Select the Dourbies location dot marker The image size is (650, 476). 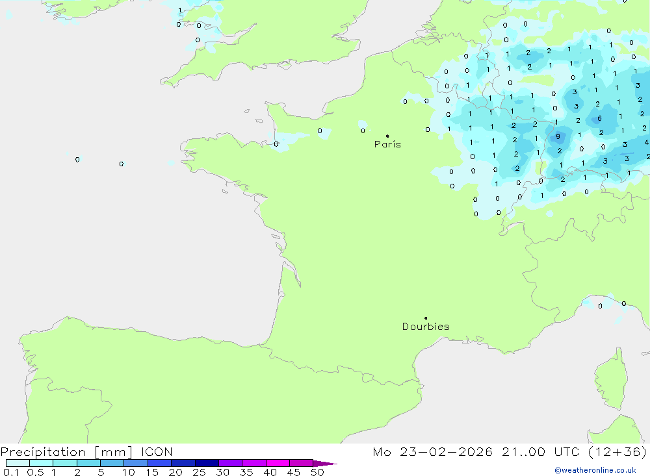(426, 318)
